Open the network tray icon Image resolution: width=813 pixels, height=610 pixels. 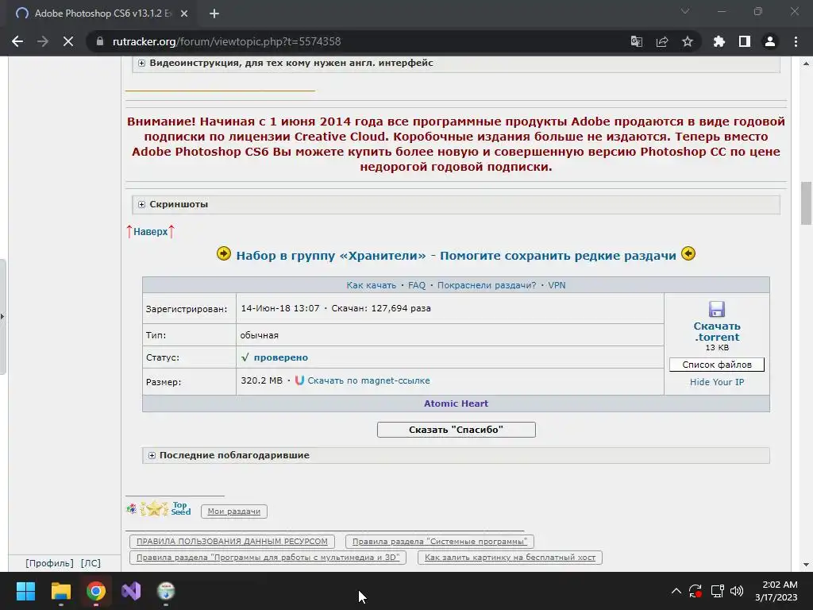[717, 591]
